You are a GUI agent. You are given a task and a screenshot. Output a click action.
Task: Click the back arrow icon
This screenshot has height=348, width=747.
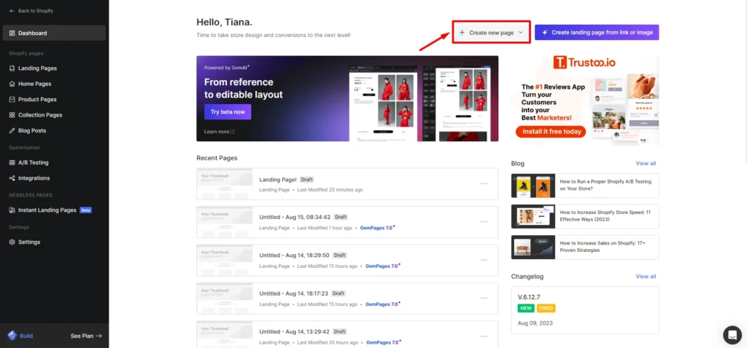pos(12,10)
